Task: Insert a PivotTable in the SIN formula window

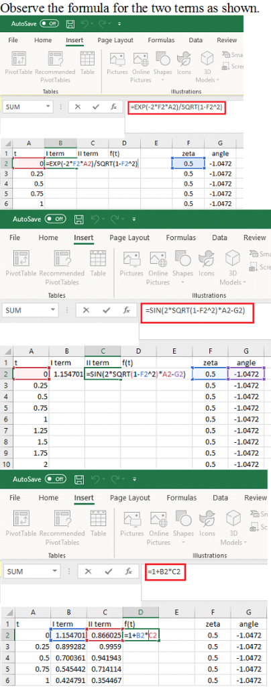Action: 21,264
